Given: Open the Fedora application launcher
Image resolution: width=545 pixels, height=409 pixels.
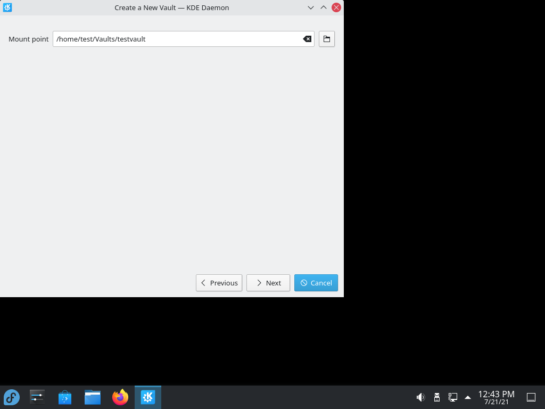Looking at the screenshot, I should pos(12,397).
